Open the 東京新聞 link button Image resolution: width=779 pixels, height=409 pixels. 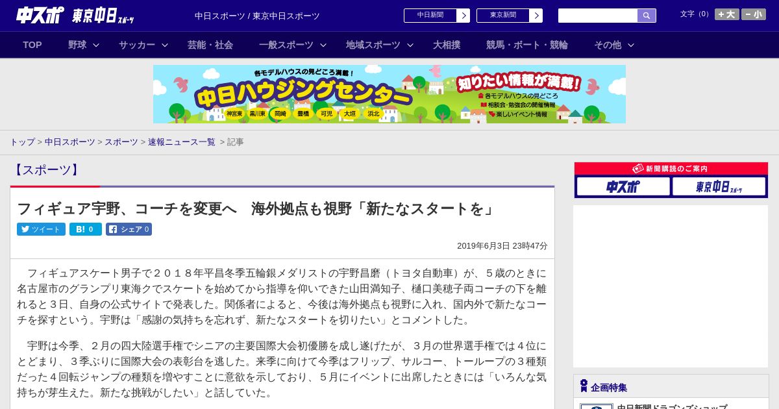click(x=503, y=16)
